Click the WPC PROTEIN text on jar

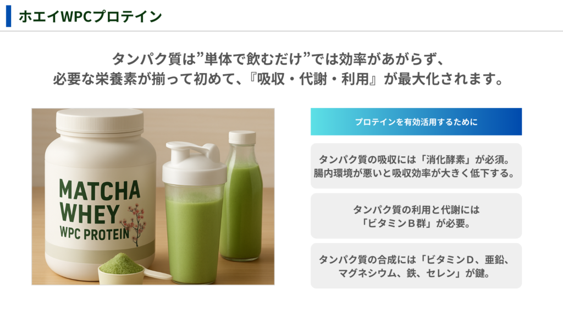pos(95,233)
